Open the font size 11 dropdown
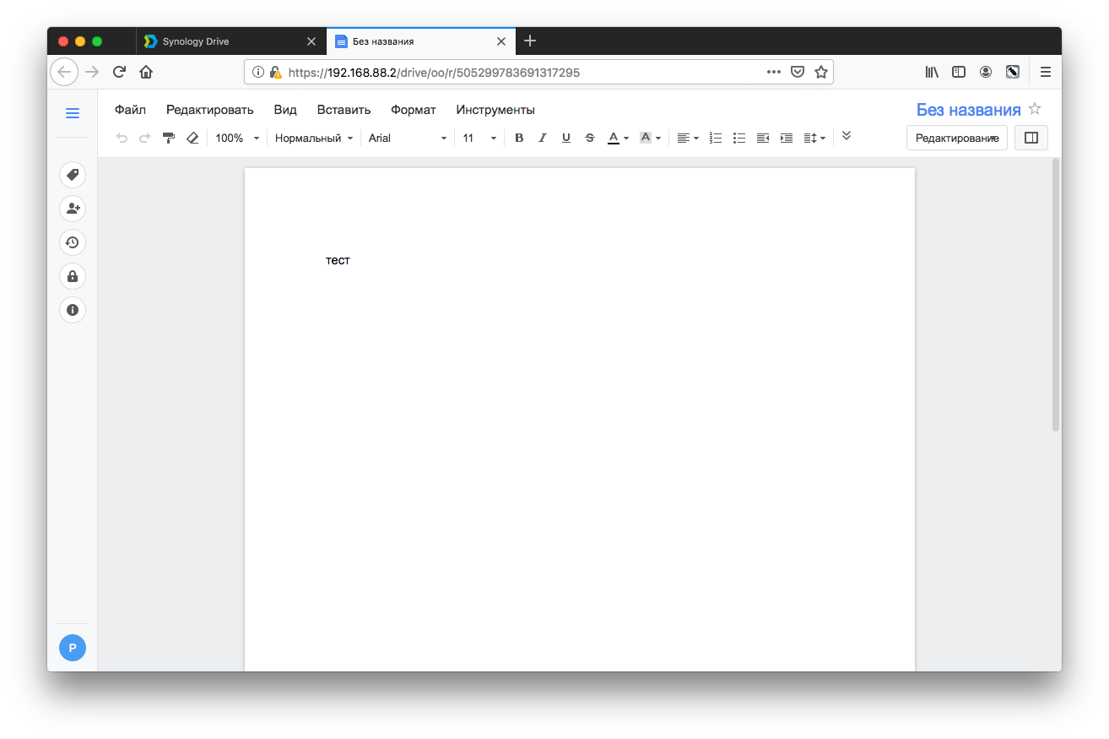This screenshot has width=1109, height=739. [479, 138]
